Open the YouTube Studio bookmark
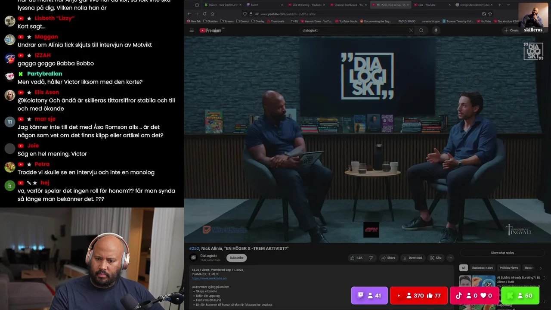The width and height of the screenshot is (551, 310). [346, 21]
